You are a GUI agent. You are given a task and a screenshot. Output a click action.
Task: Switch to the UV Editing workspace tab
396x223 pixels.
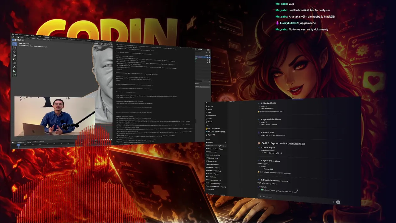[71, 39]
